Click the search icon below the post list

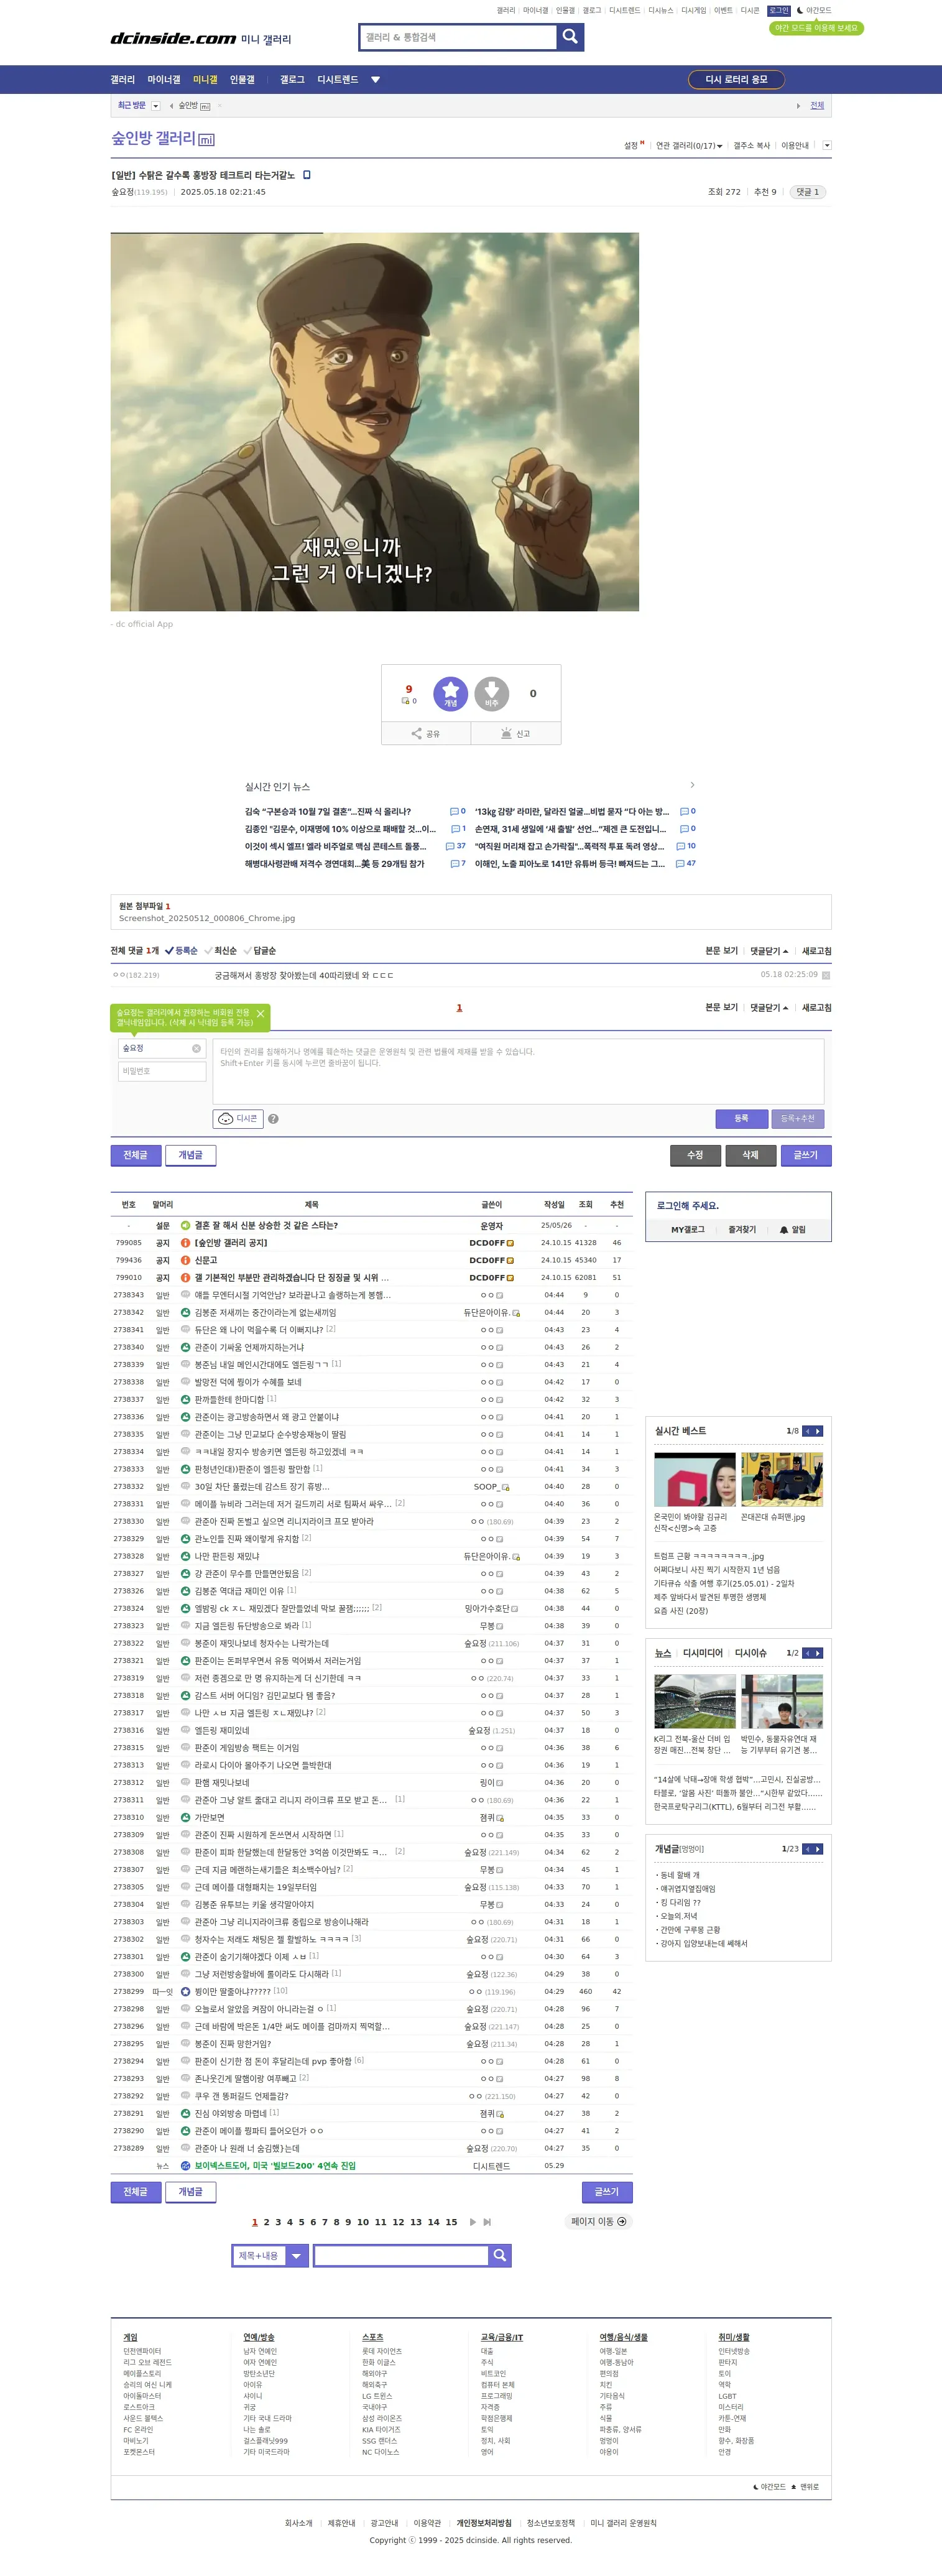click(500, 2255)
